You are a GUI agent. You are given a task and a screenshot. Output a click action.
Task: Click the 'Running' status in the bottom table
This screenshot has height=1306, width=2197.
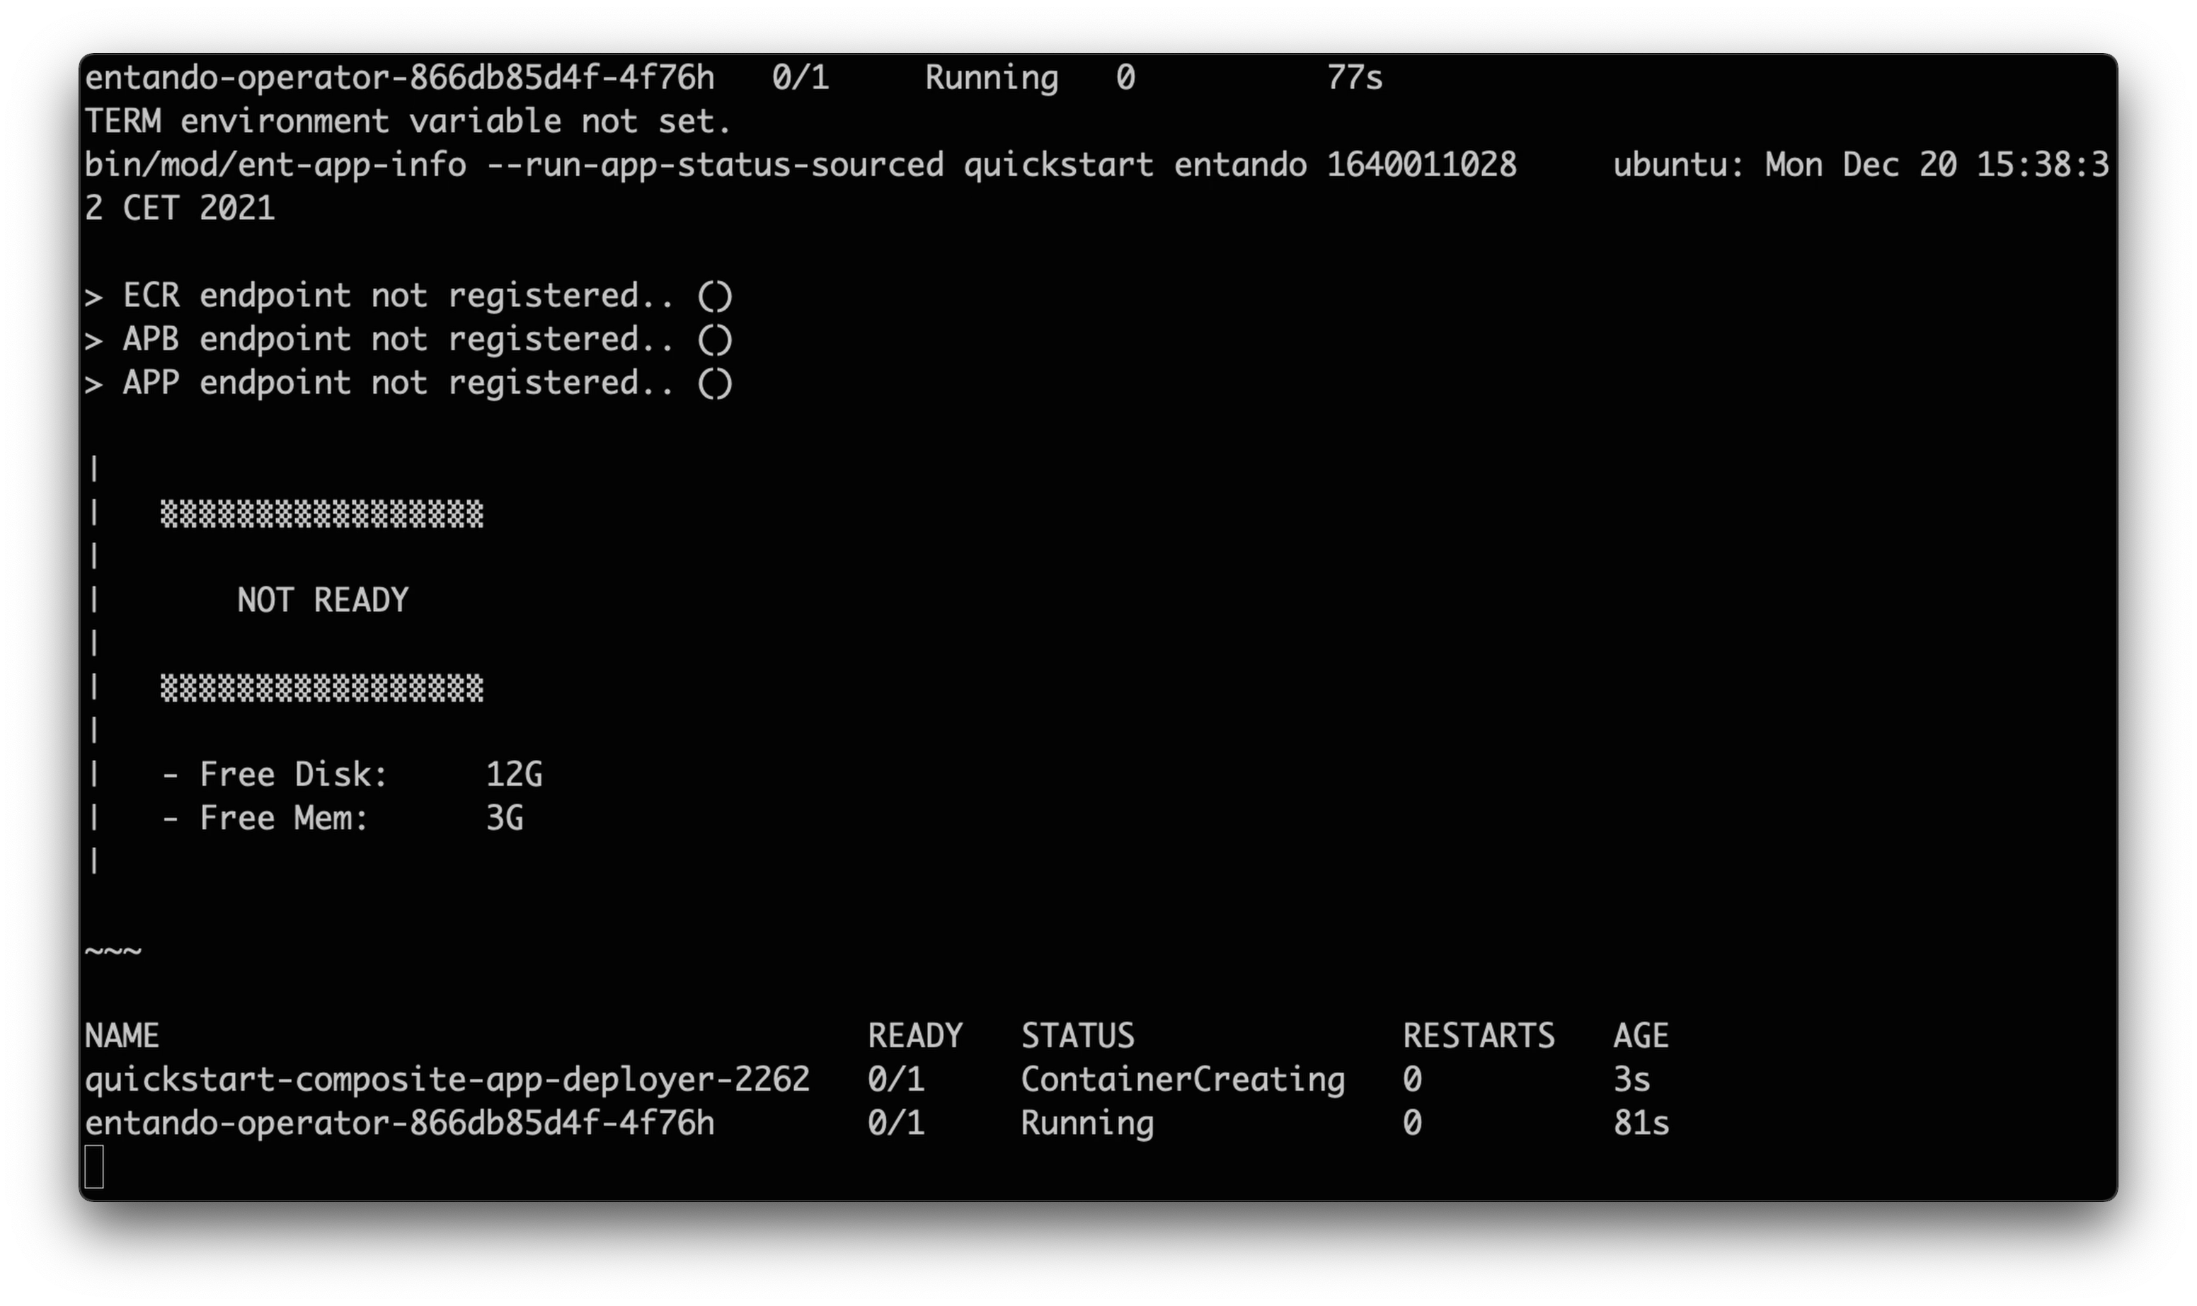[1087, 1124]
